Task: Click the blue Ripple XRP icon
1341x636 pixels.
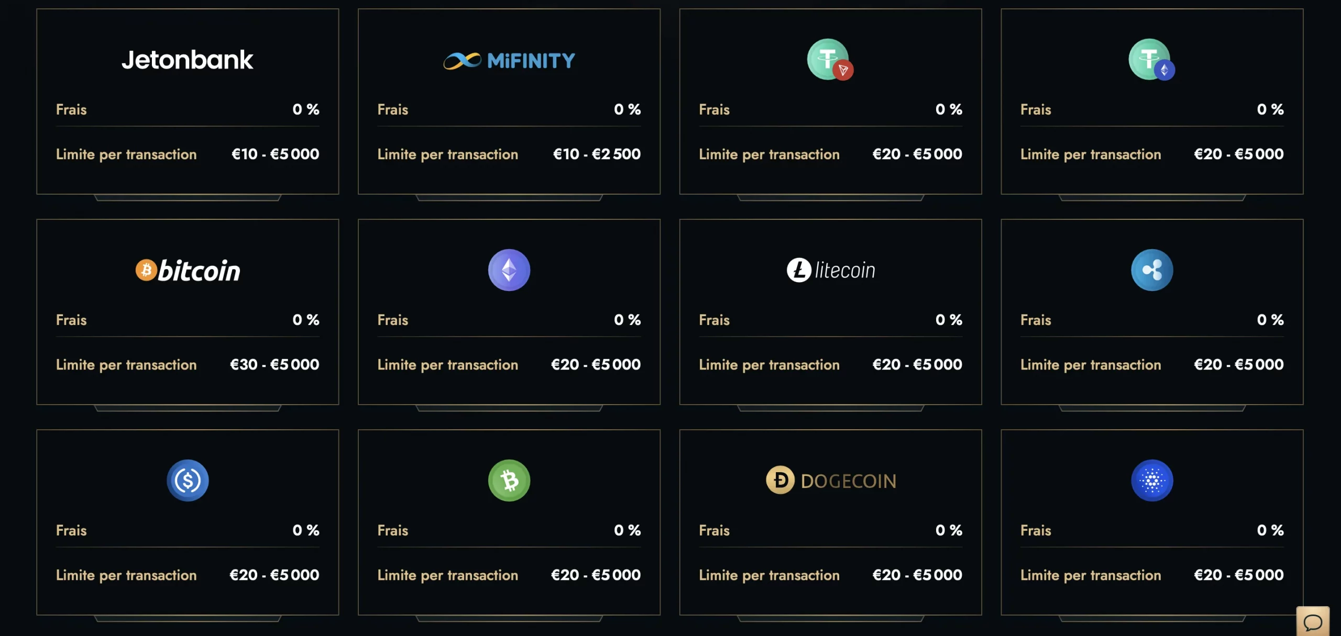Action: tap(1152, 270)
